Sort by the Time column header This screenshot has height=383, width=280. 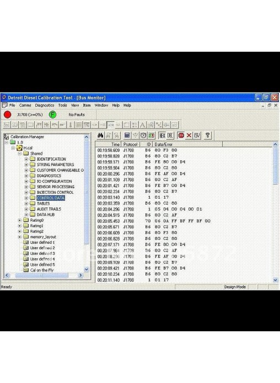click(x=108, y=144)
